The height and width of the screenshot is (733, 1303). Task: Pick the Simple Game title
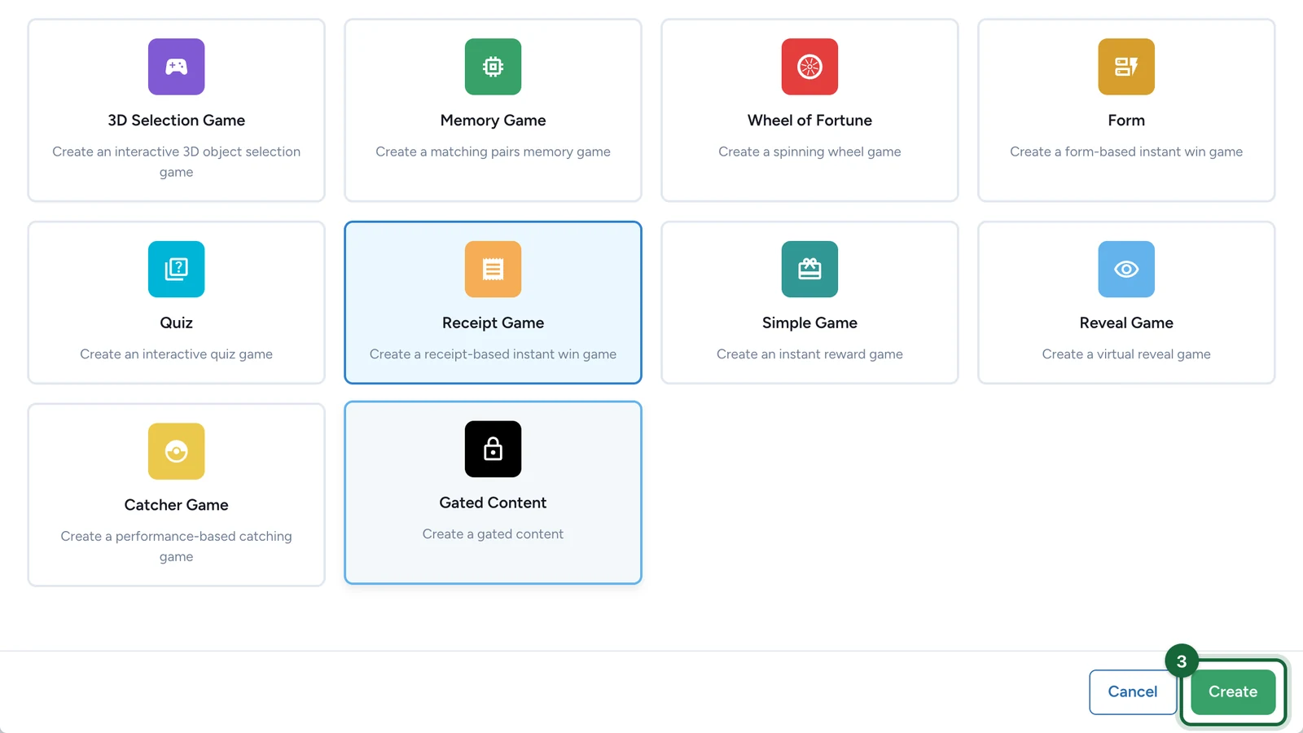tap(809, 323)
